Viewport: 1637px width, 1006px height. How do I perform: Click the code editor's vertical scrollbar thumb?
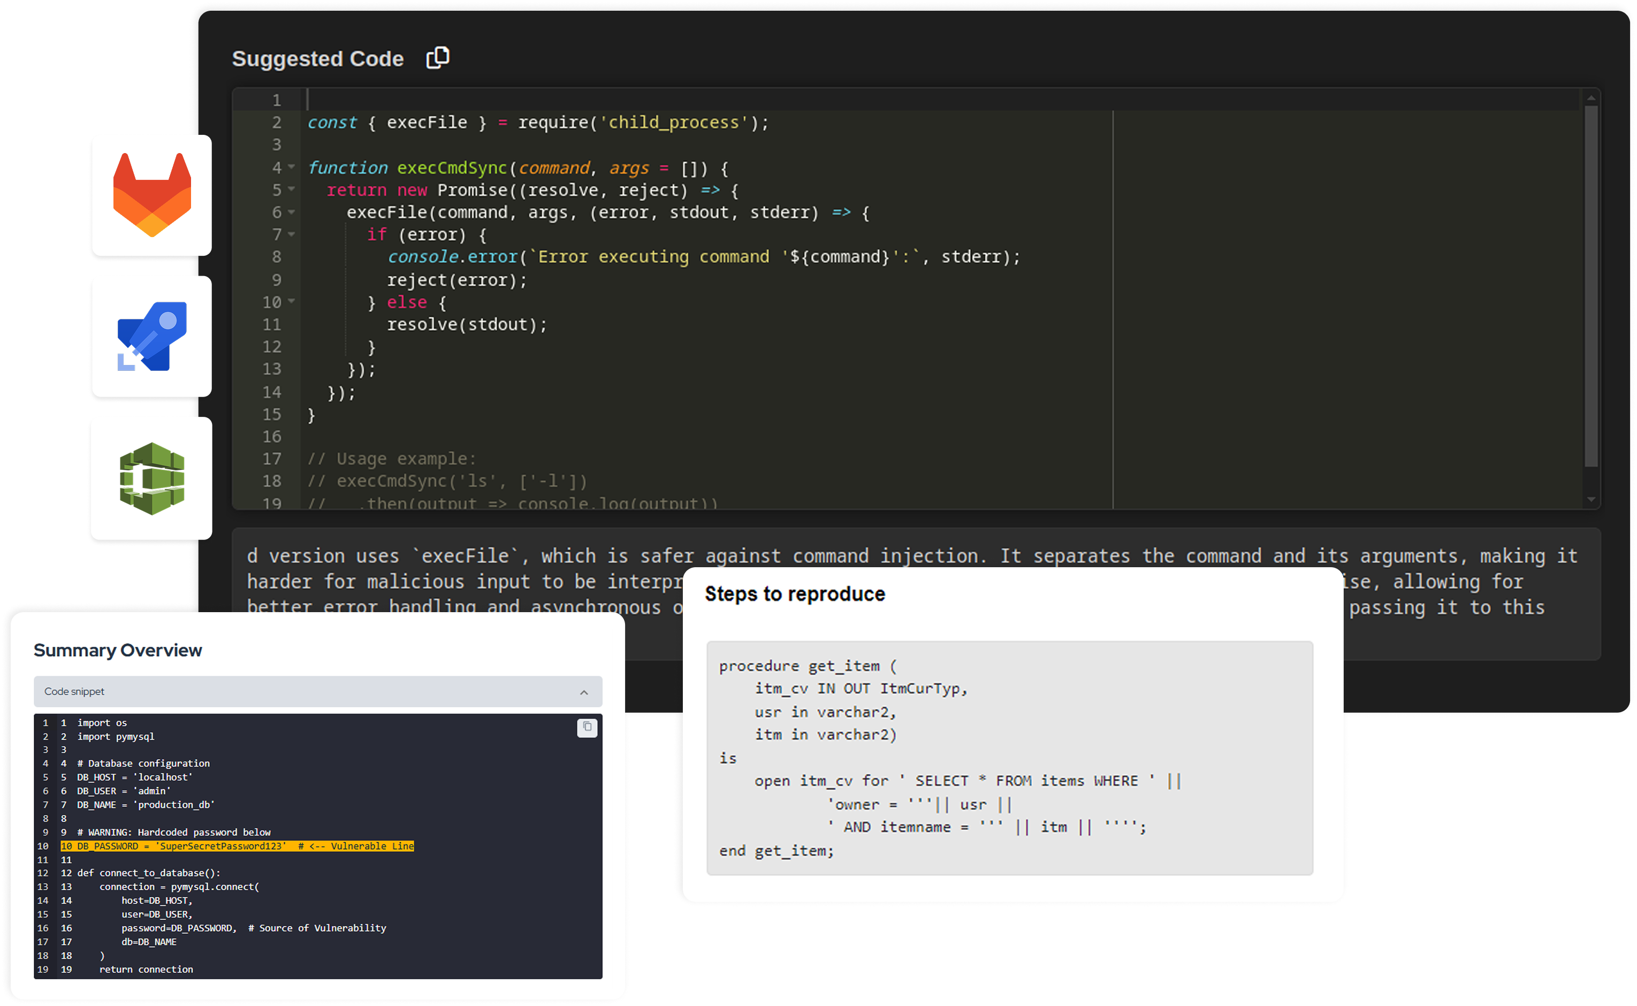point(1590,286)
